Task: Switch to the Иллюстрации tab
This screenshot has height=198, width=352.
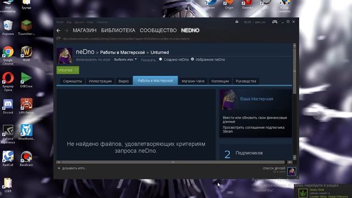Action: [x=100, y=81]
